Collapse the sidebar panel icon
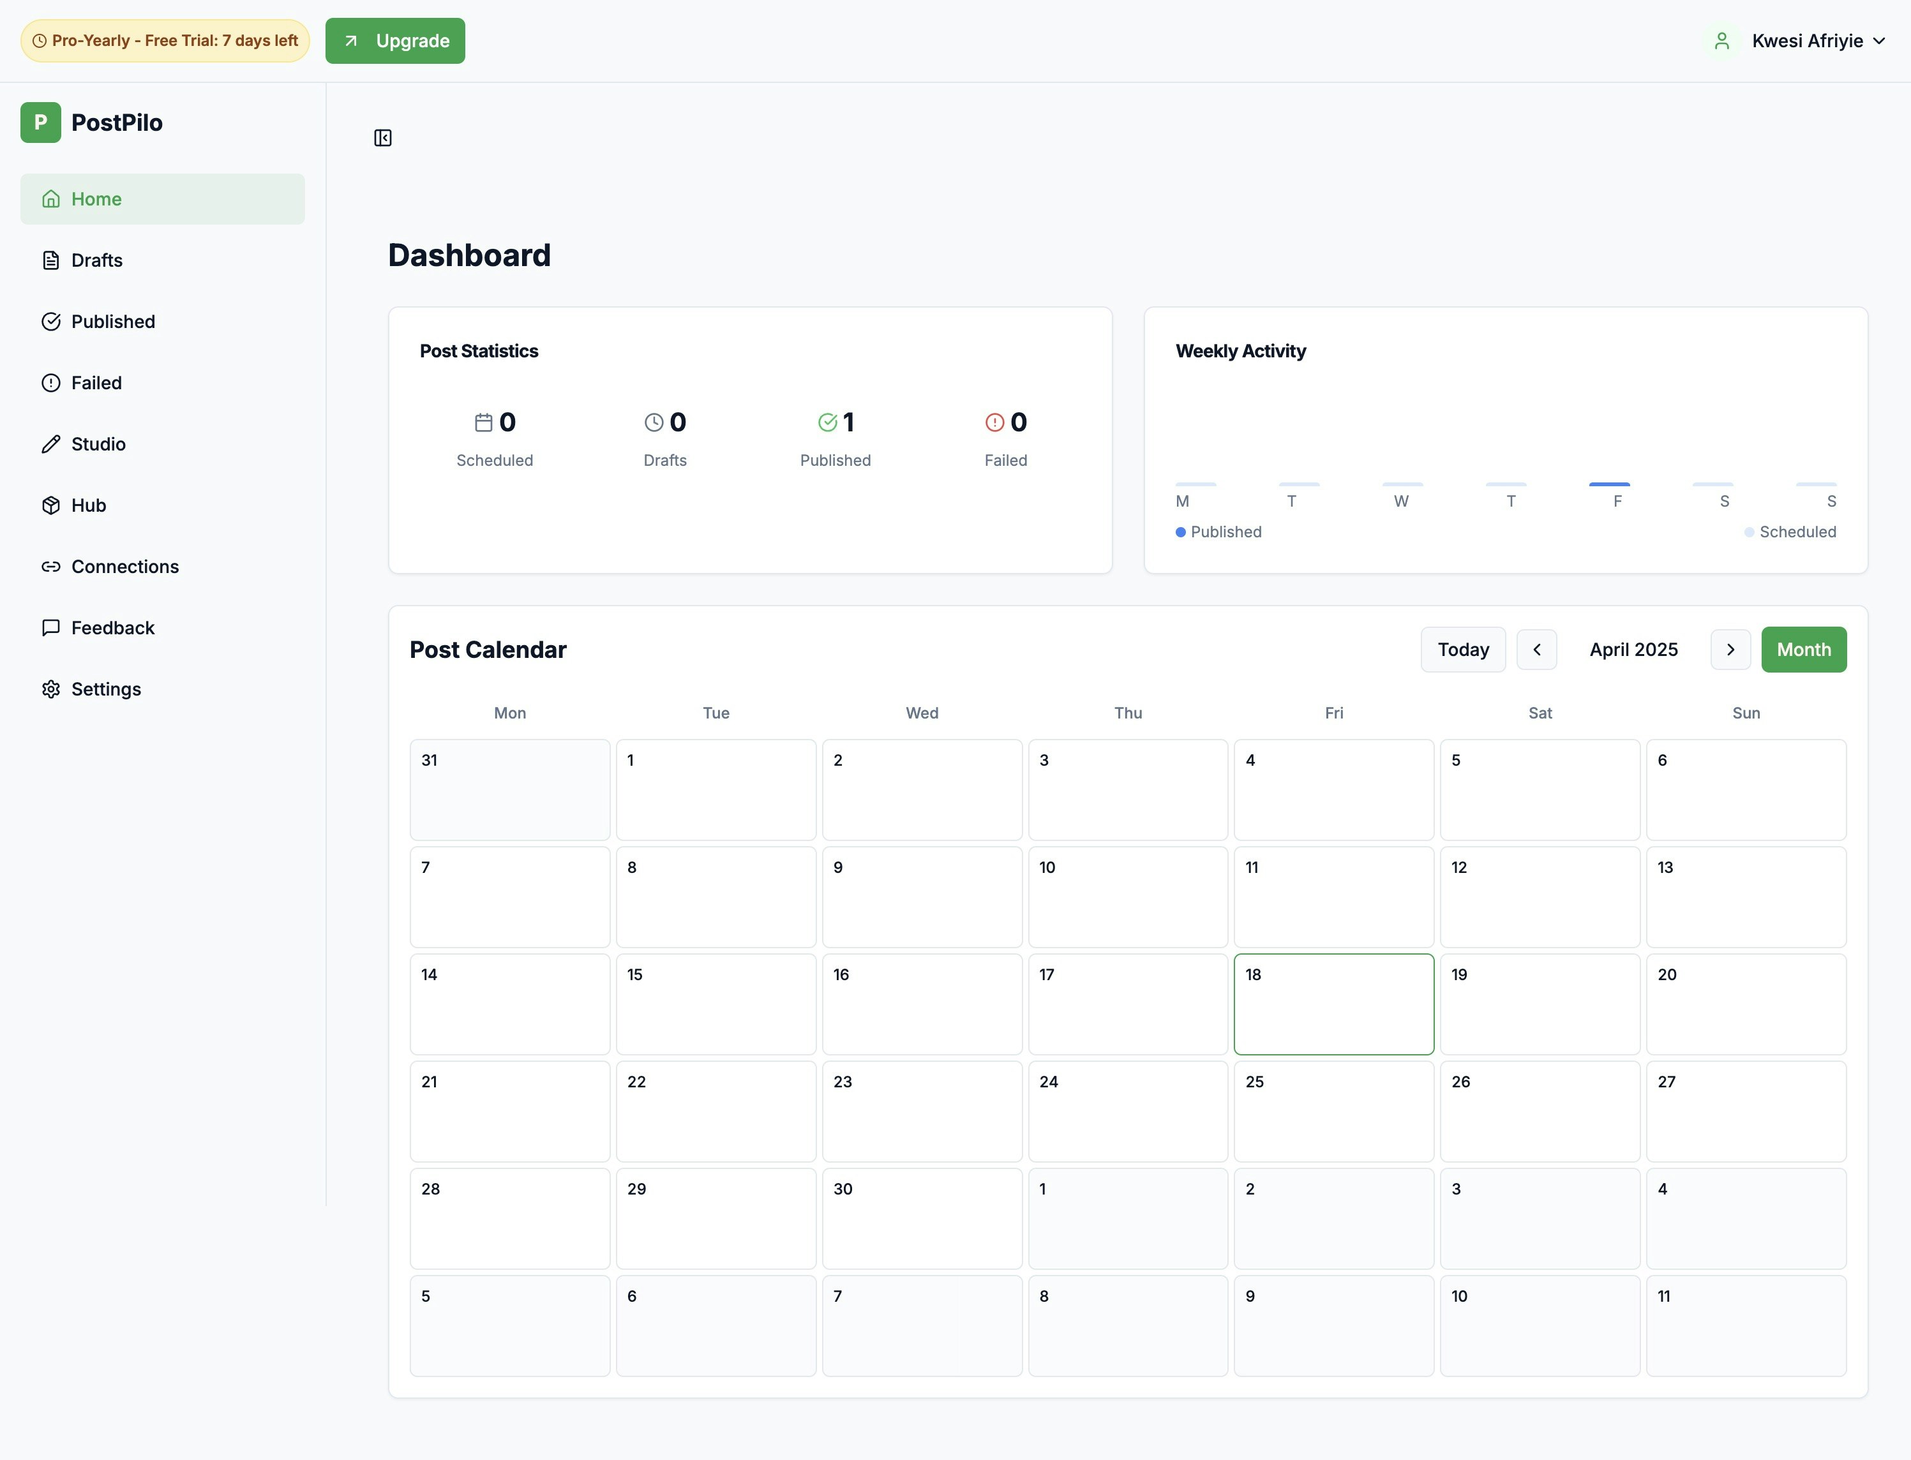The height and width of the screenshot is (1460, 1911). [382, 138]
